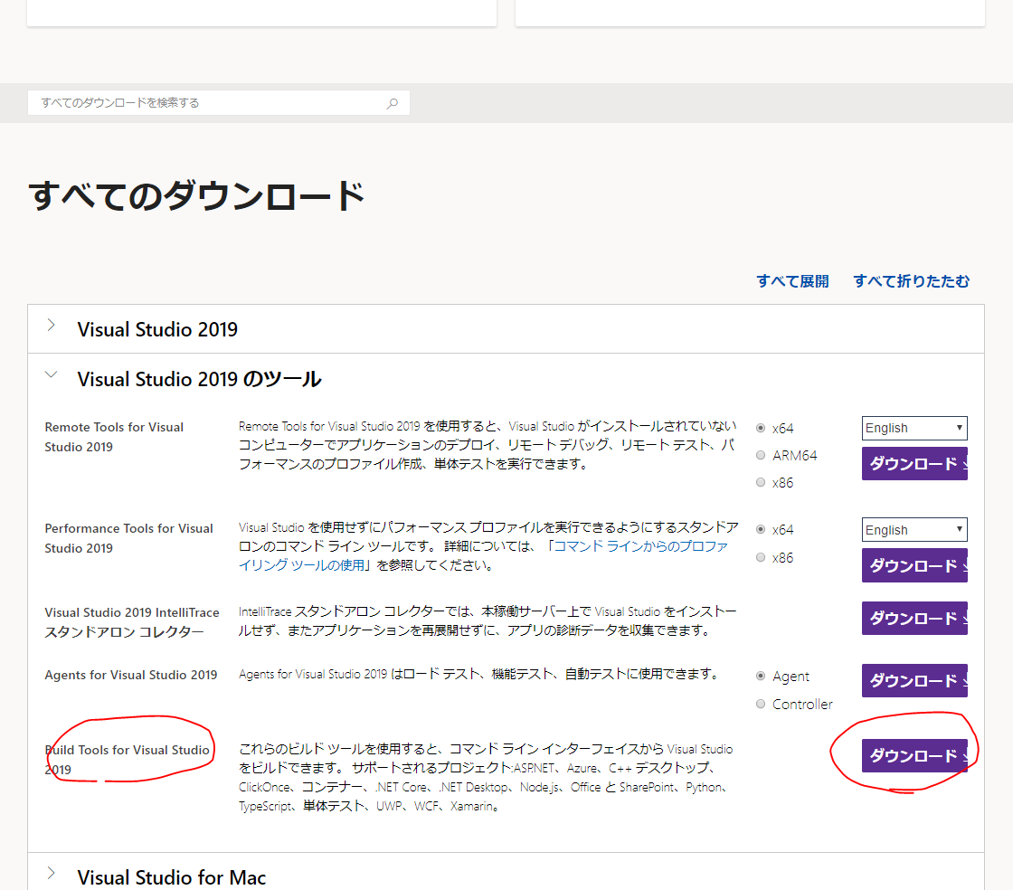1013x890 pixels.
Task: Download the IntelliTrace standalone collector
Action: (914, 618)
